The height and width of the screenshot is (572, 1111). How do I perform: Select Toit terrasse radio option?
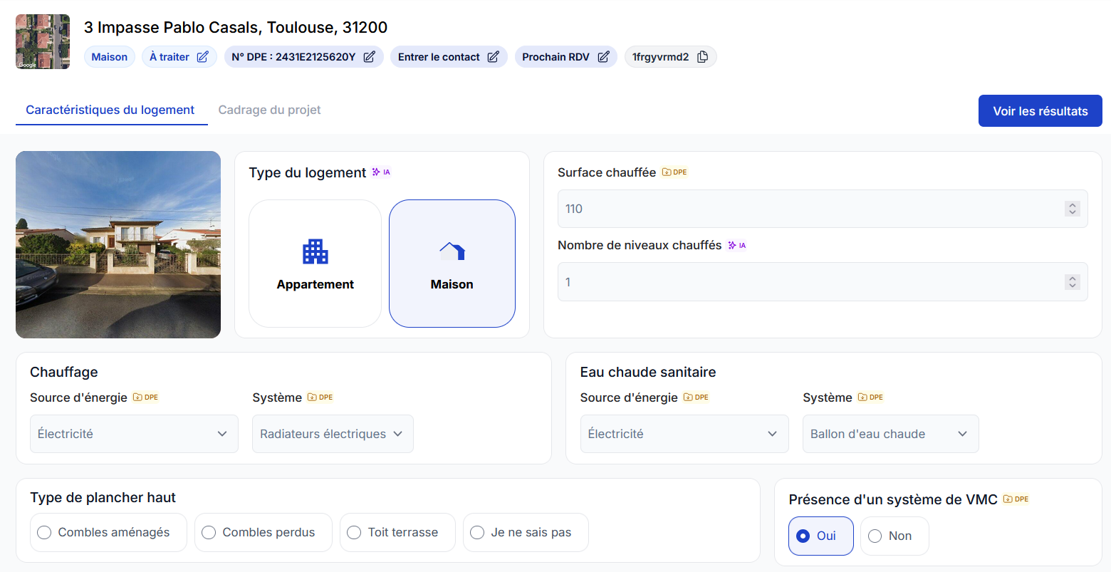coord(397,532)
